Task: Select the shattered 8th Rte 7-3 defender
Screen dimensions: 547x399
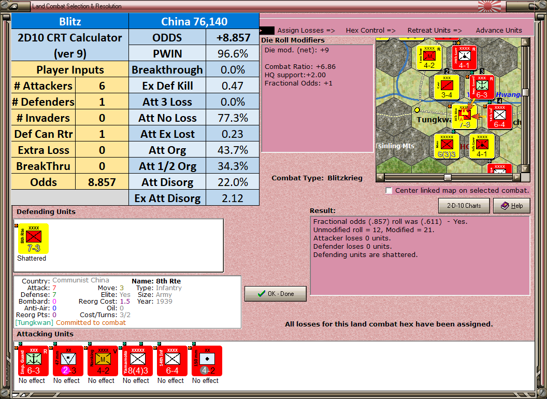Action: pos(33,238)
